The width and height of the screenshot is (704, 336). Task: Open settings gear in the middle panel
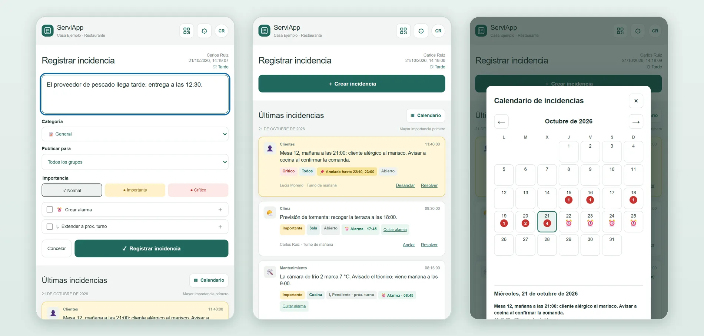point(421,31)
